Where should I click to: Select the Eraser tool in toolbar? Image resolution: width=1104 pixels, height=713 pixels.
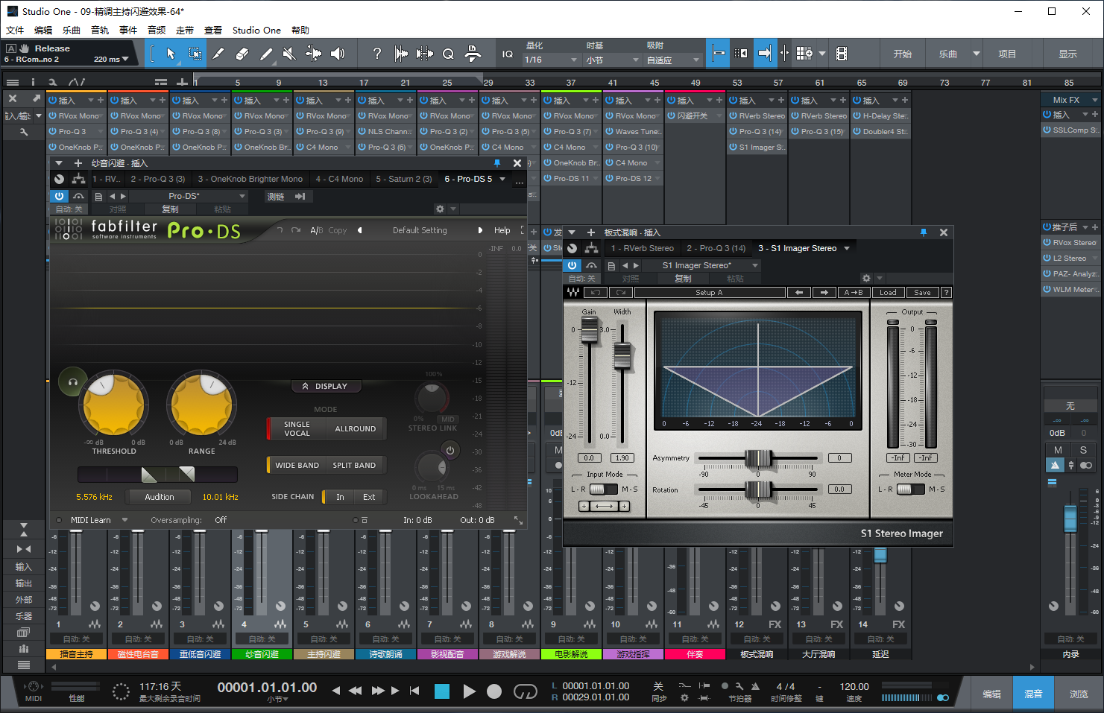coord(242,54)
